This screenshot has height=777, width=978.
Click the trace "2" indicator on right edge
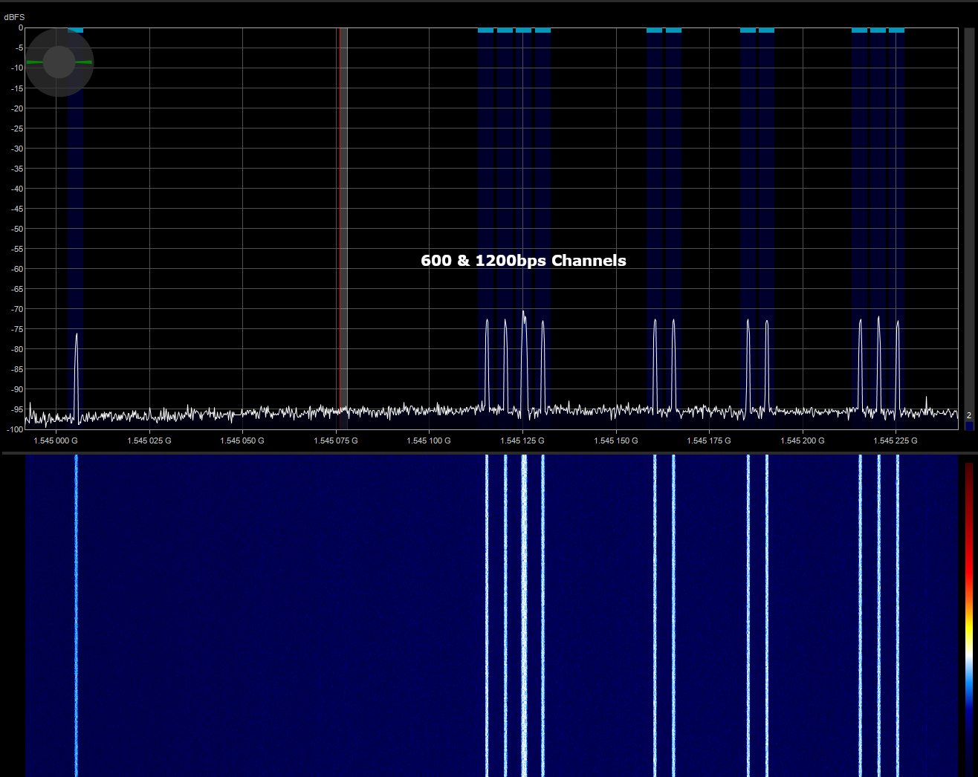[968, 416]
